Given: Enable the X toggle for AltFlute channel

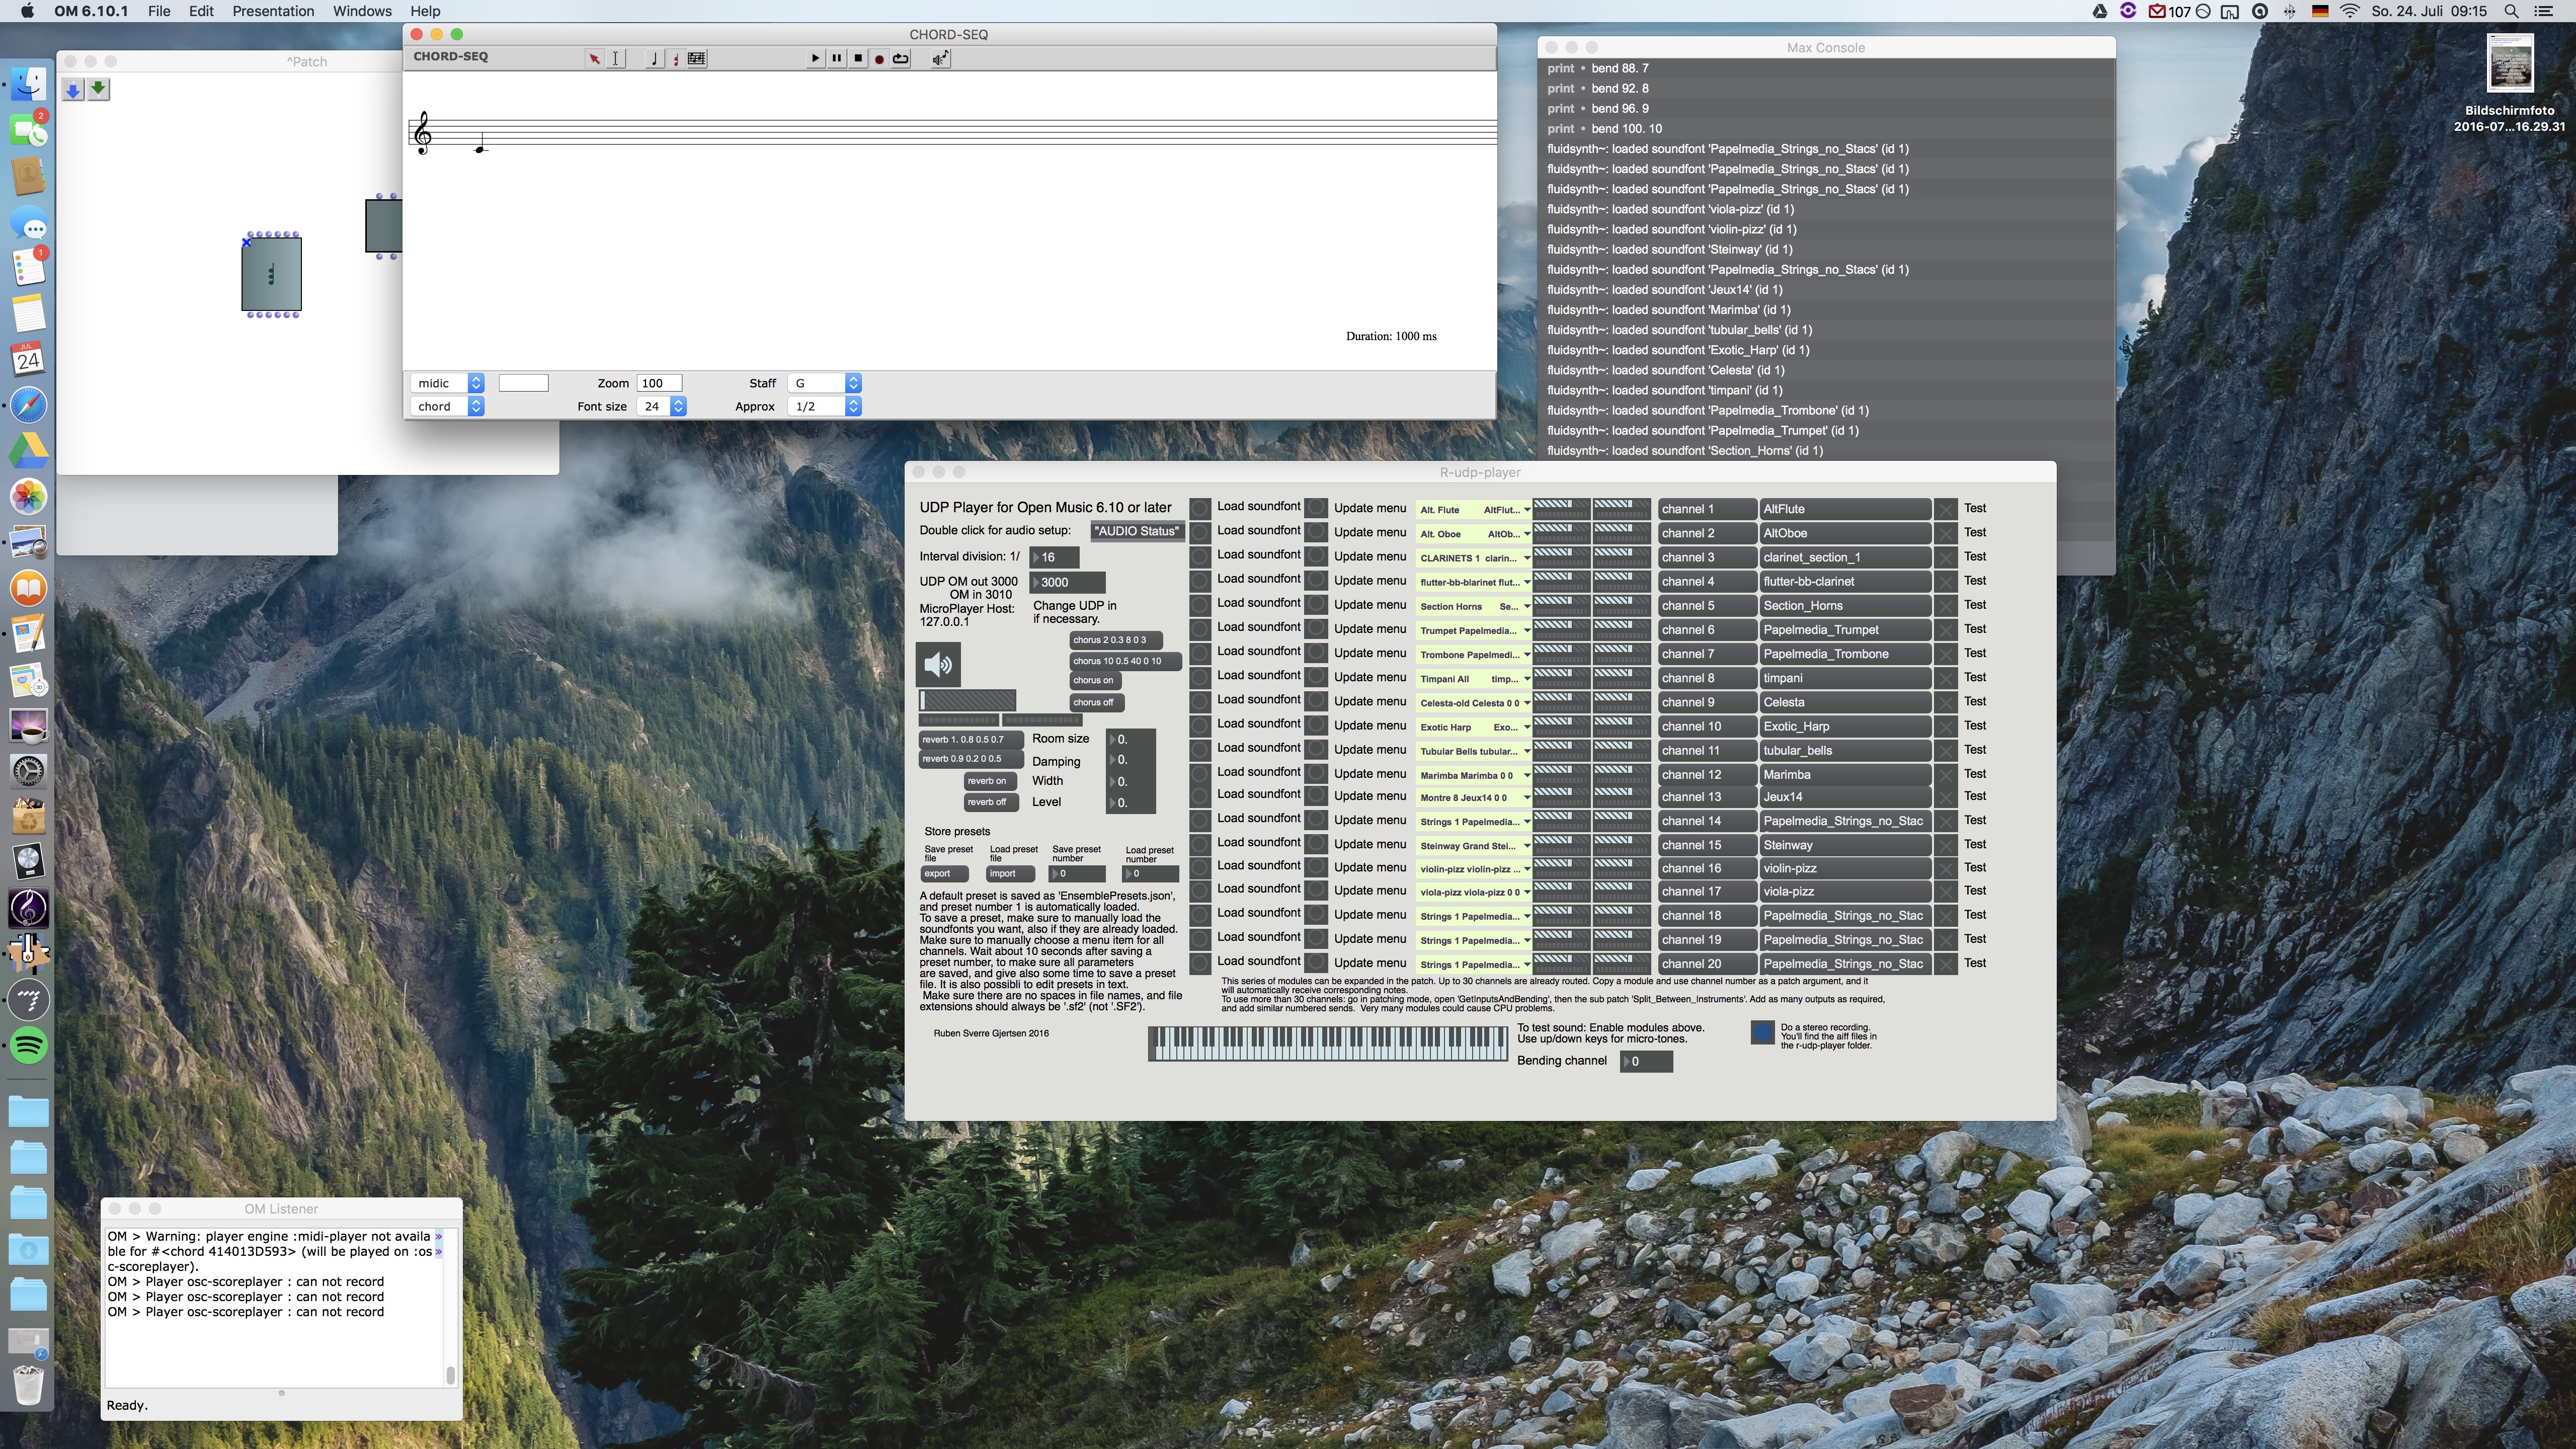Looking at the screenshot, I should pyautogui.click(x=1946, y=509).
